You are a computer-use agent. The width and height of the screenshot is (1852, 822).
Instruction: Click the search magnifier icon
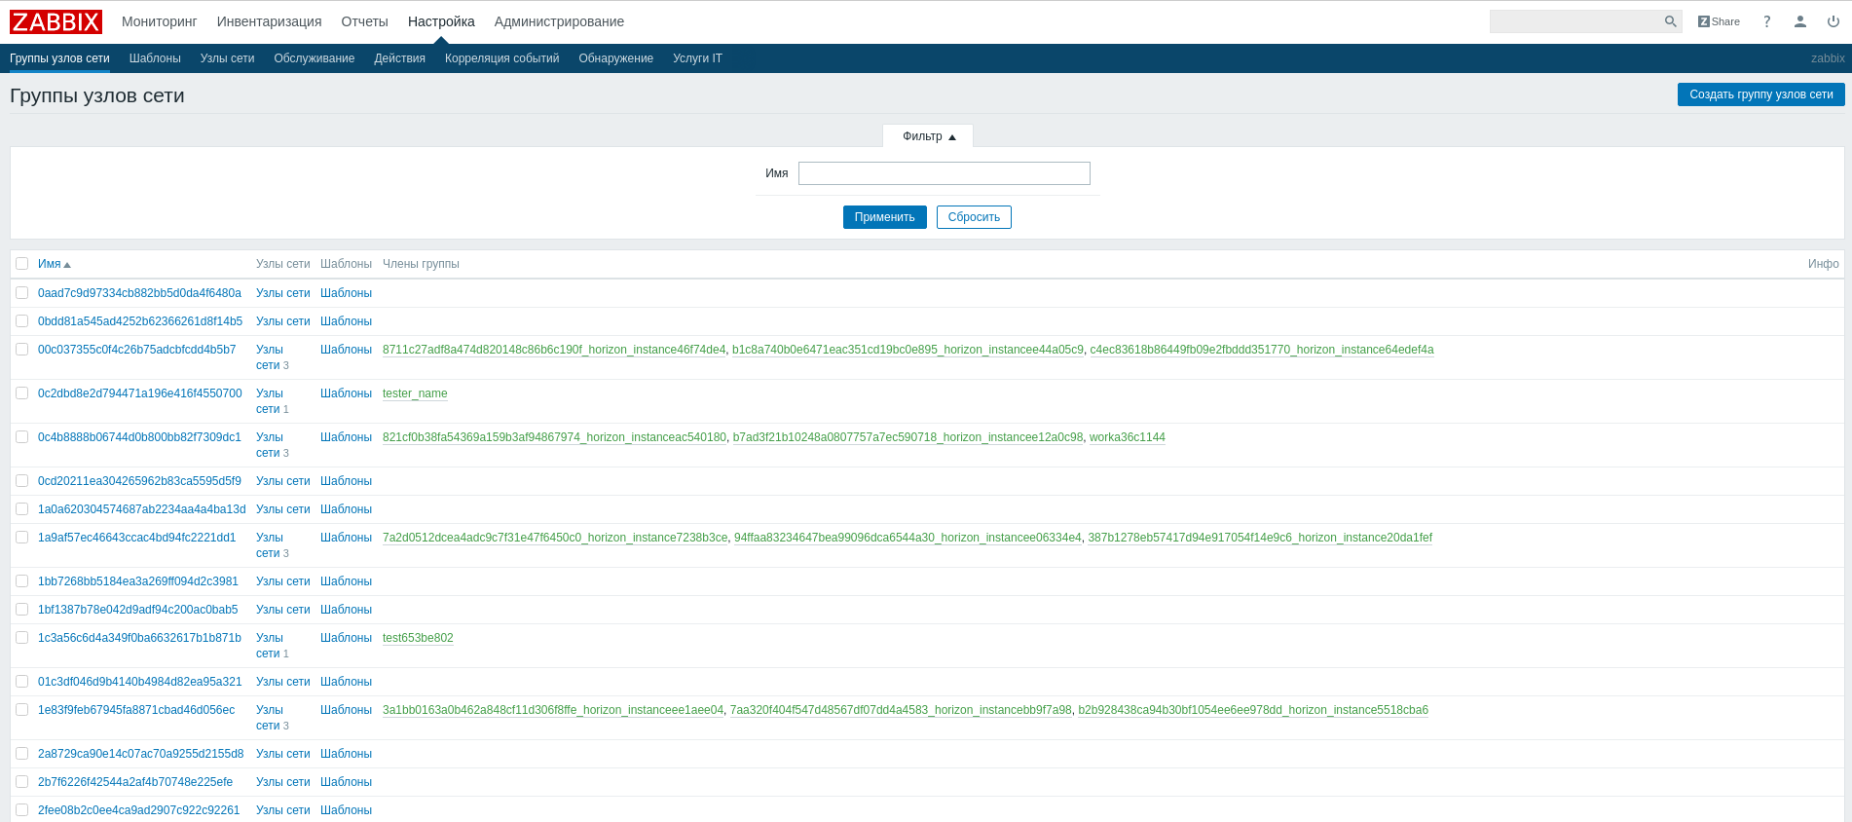coord(1670,21)
